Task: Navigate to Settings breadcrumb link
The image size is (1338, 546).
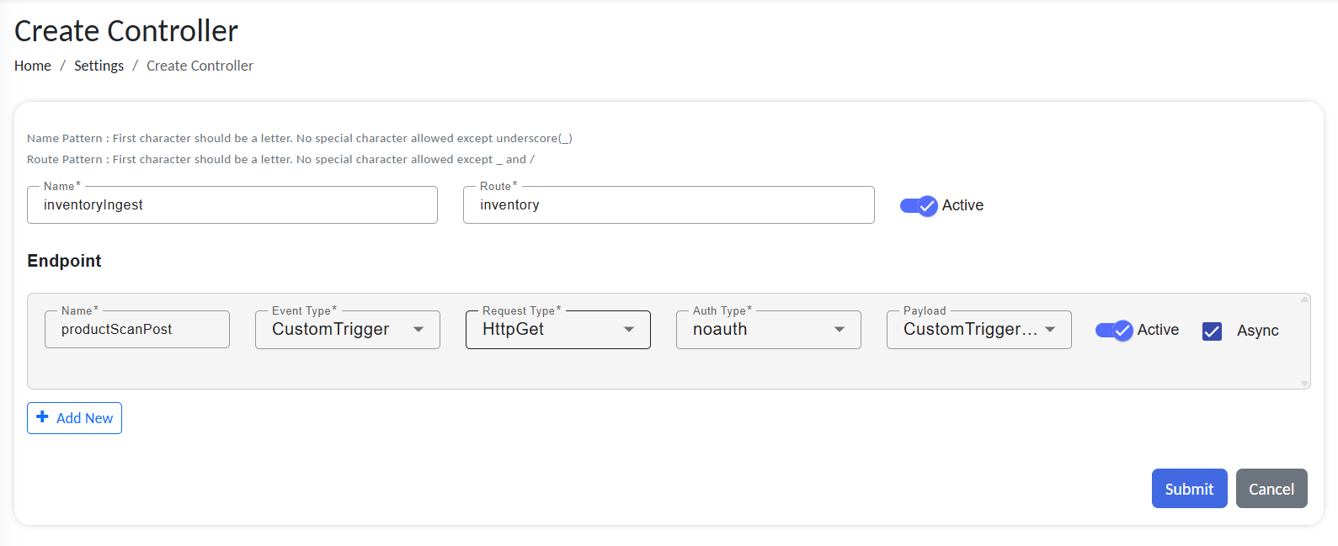Action: (99, 66)
